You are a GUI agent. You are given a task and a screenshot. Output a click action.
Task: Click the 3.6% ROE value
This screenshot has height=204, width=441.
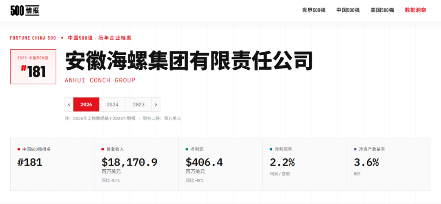366,162
